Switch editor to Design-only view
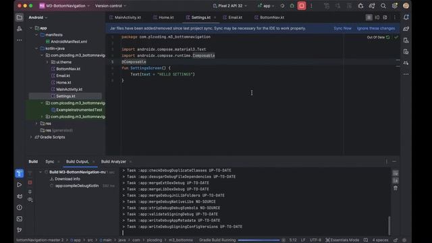The image size is (432, 243). coord(385,18)
